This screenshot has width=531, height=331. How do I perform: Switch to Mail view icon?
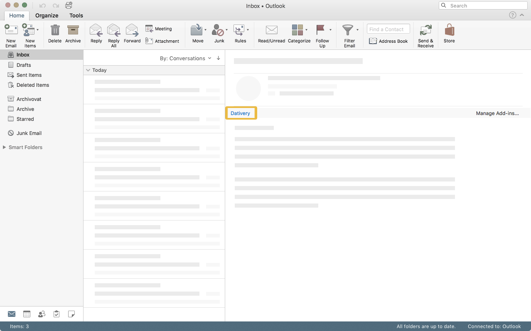tap(12, 314)
